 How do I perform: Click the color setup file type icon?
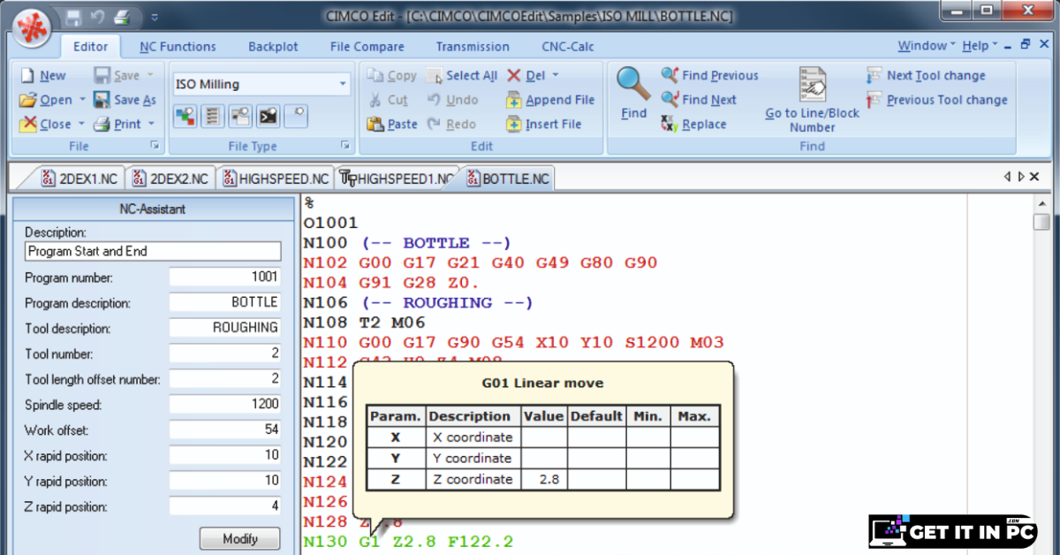[185, 116]
